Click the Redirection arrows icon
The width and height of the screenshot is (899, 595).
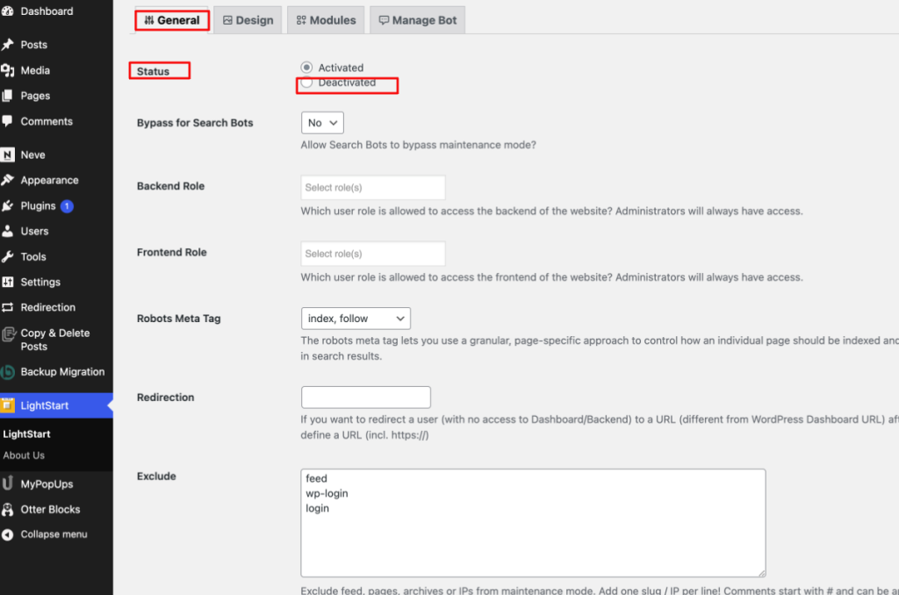(x=7, y=307)
